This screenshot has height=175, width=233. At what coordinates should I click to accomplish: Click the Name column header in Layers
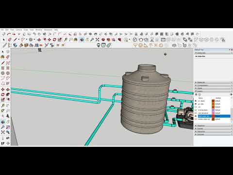click(x=200, y=98)
